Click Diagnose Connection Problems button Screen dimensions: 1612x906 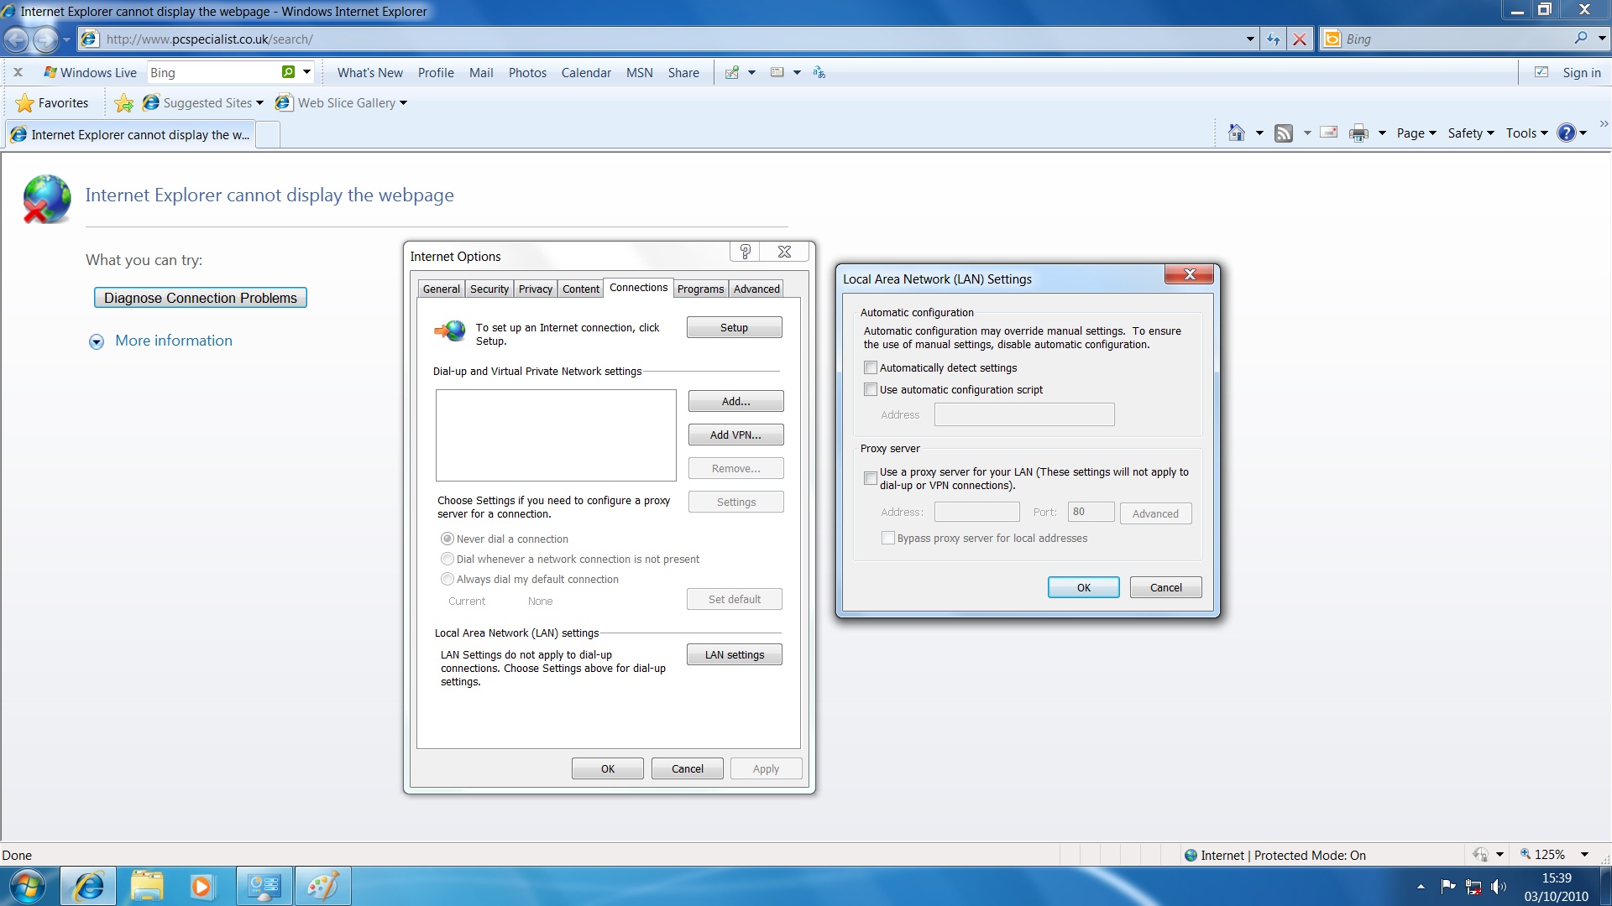(x=200, y=298)
